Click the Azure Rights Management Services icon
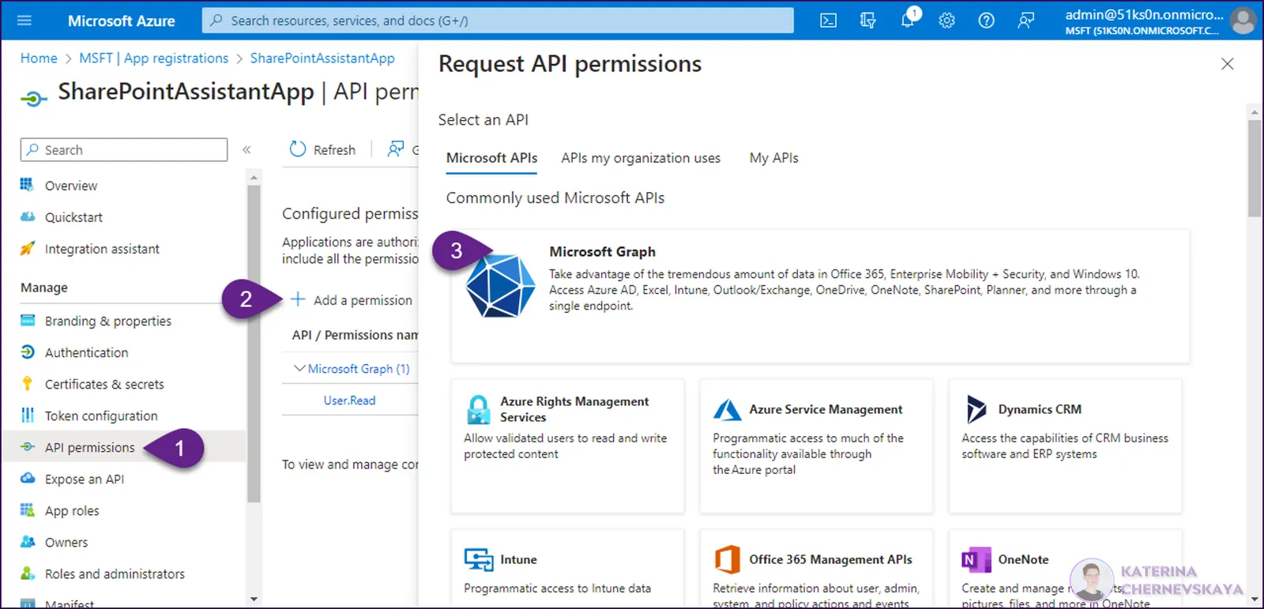Image resolution: width=1264 pixels, height=609 pixels. tap(478, 410)
